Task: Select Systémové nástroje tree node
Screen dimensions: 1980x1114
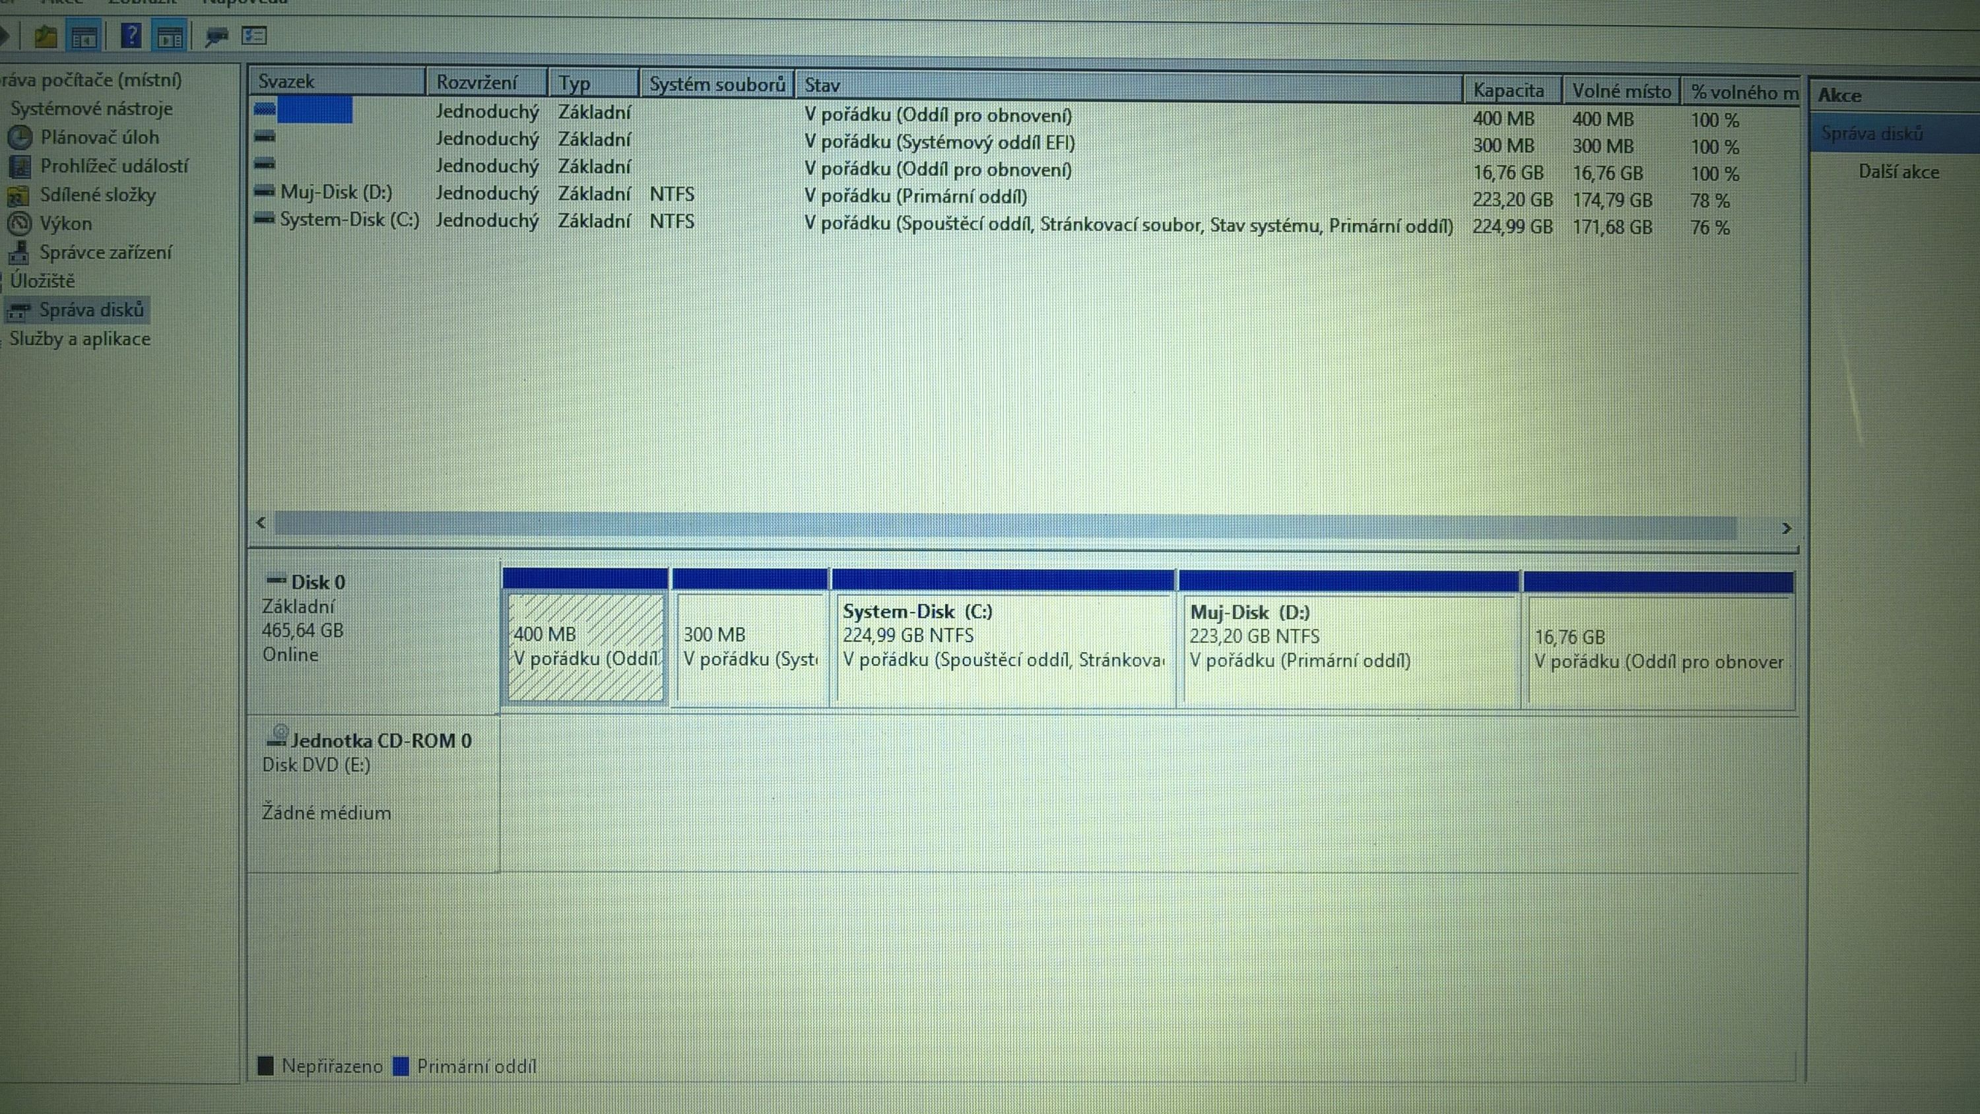Action: coord(90,109)
